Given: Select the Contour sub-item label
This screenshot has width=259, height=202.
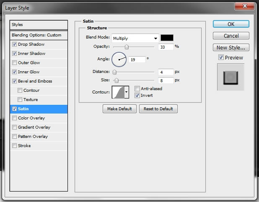Looking at the screenshot, I should click(31, 91).
